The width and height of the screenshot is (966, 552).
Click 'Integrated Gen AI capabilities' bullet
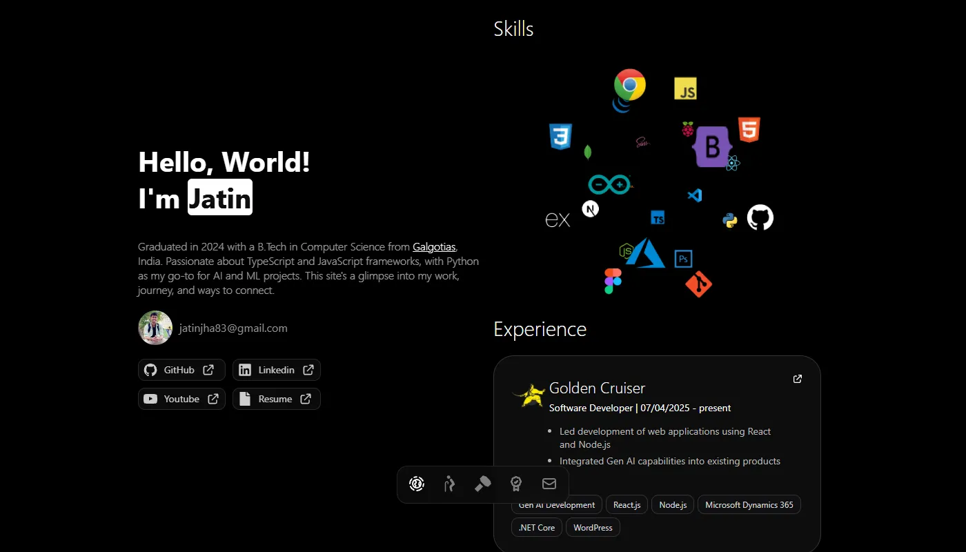670,461
